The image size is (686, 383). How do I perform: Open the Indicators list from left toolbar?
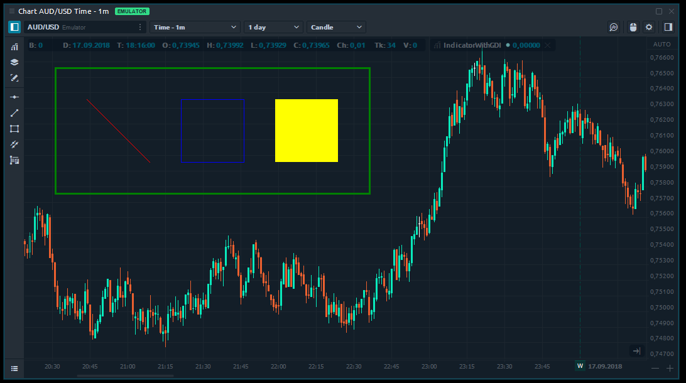14,47
